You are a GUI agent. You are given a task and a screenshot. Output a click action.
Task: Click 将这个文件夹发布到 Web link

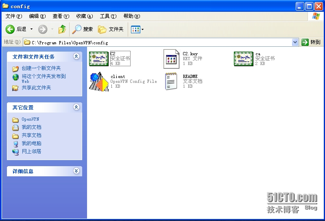coord(44,79)
